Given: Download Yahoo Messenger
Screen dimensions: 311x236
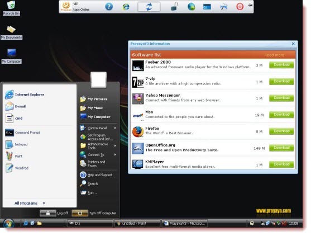Looking at the screenshot, I should pos(281,98).
